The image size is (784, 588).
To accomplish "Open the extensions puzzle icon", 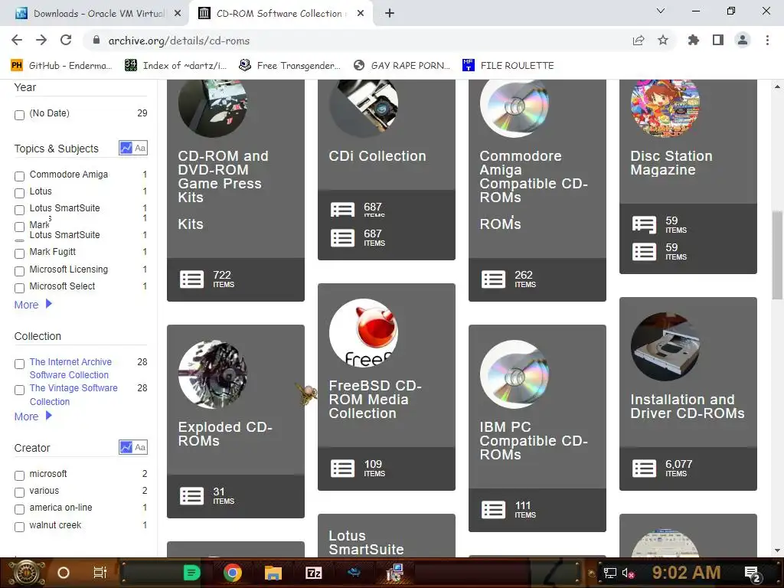I will (x=693, y=40).
